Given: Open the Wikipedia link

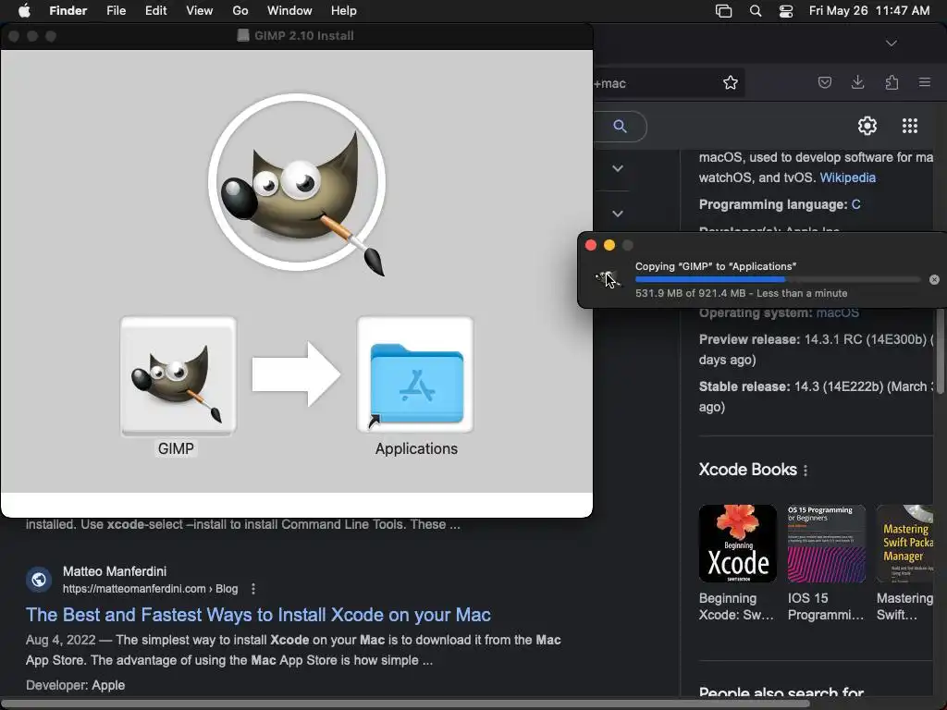Looking at the screenshot, I should (x=847, y=177).
